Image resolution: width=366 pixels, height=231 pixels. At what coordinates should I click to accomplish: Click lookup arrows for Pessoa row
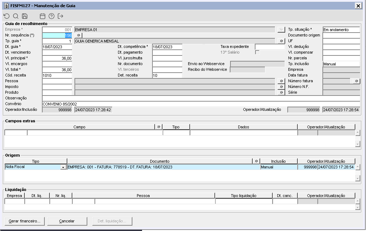click(x=281, y=81)
